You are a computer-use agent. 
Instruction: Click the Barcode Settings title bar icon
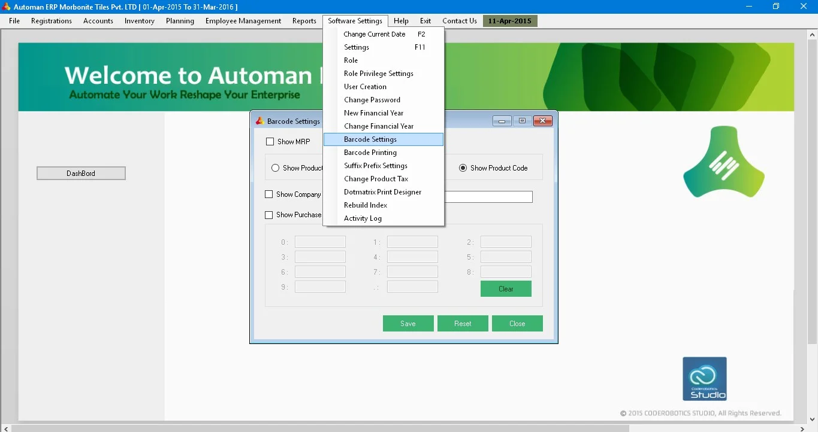click(259, 121)
